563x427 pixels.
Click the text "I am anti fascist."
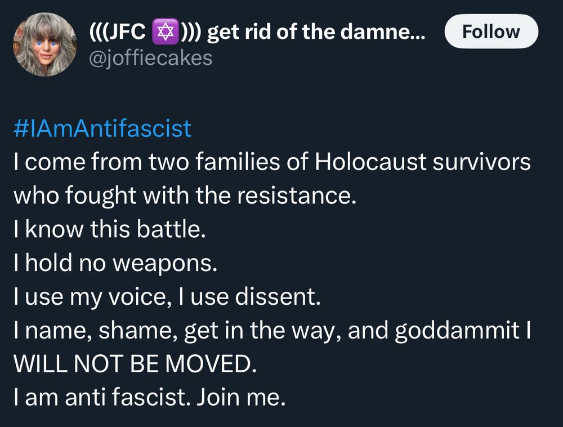click(101, 398)
